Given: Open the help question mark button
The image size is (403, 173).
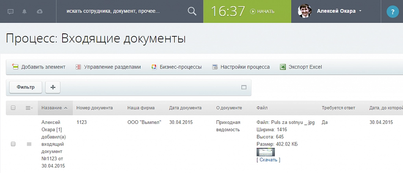Looking at the screenshot, I should point(392,12).
